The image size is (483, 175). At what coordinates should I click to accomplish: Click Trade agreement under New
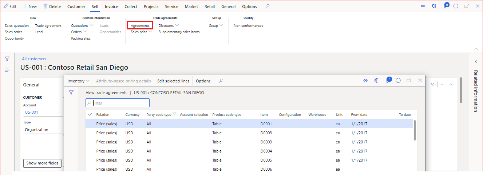[48, 26]
